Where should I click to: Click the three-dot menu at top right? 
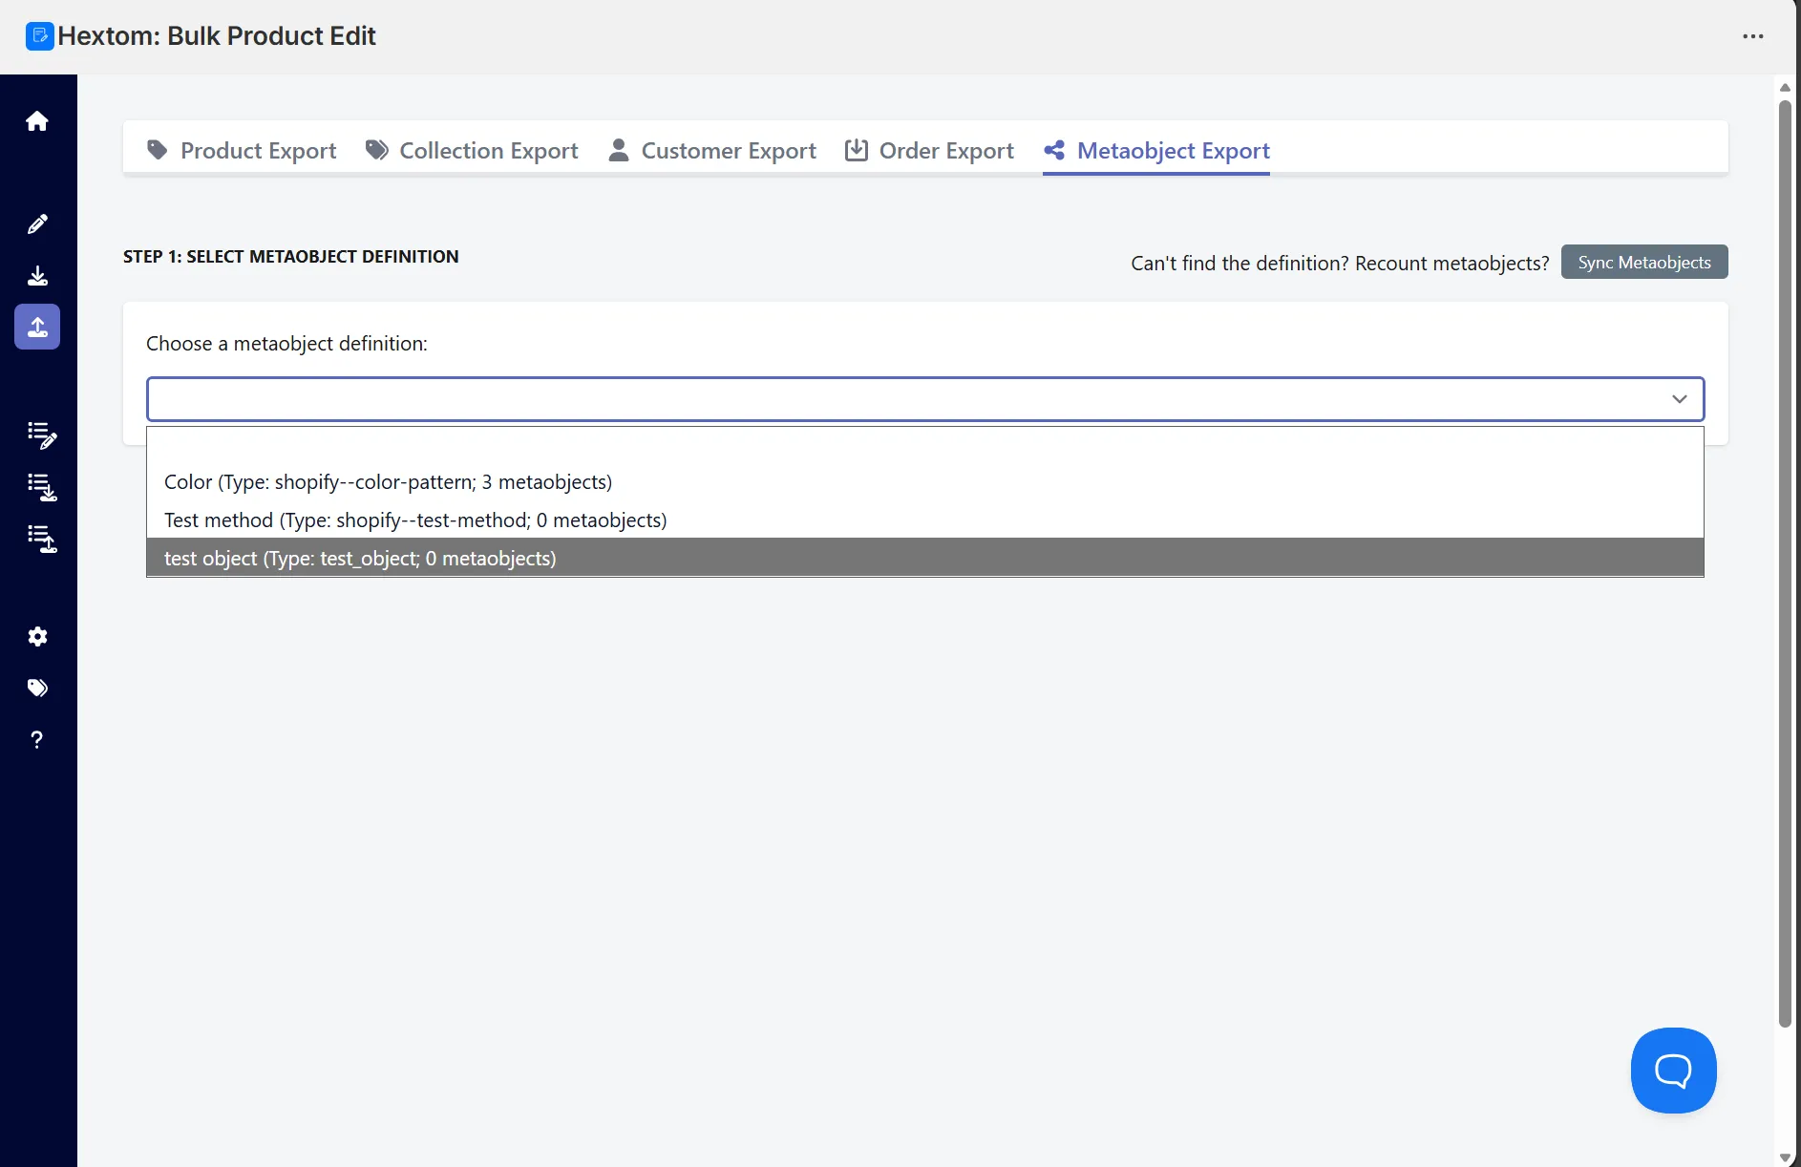pyautogui.click(x=1753, y=36)
